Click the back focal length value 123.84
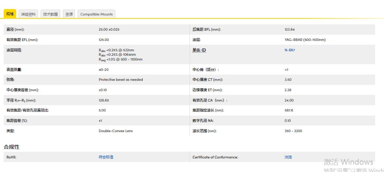Image resolution: width=384 pixels, height=172 pixels. (289, 30)
